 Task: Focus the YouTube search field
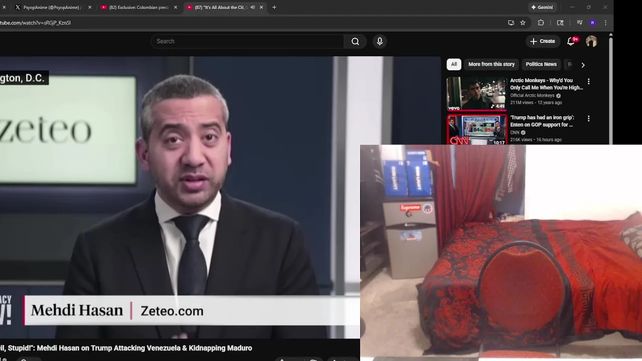(247, 41)
